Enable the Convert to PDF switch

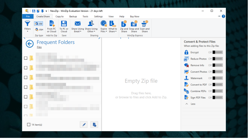(x=217, y=85)
